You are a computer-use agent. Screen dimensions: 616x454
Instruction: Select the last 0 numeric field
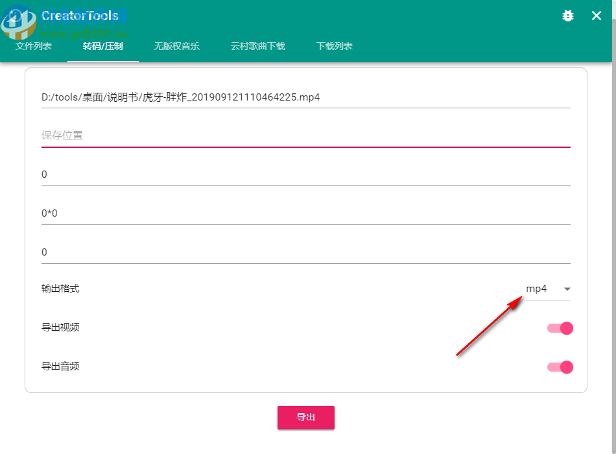point(305,252)
